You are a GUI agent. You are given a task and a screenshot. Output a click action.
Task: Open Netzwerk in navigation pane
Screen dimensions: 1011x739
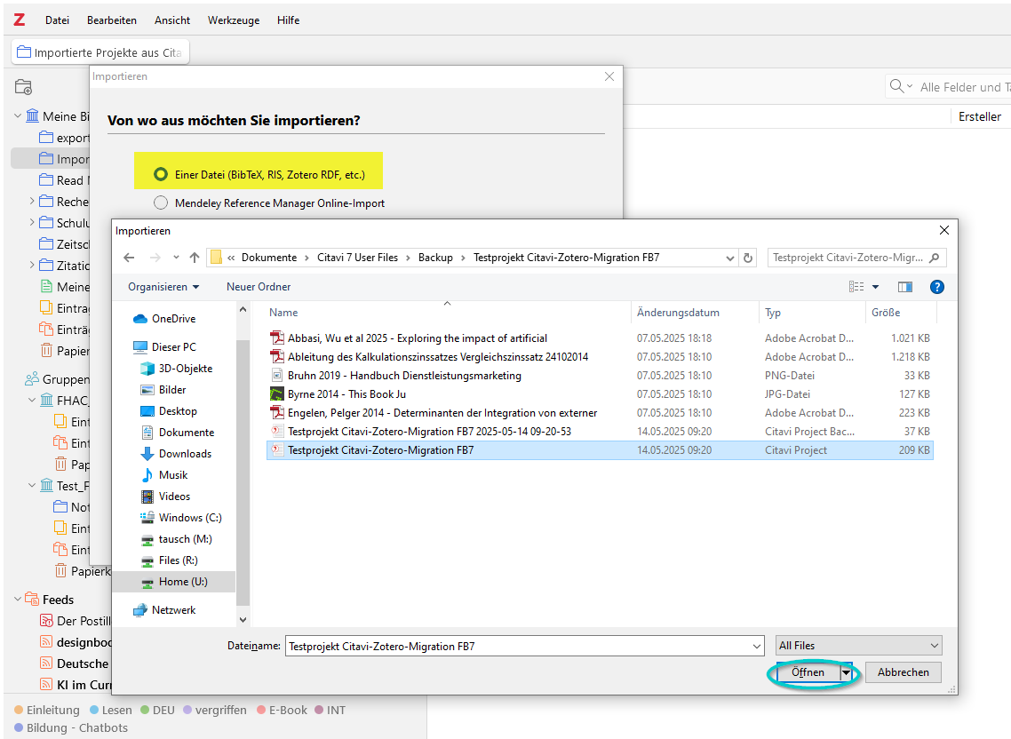163,610
